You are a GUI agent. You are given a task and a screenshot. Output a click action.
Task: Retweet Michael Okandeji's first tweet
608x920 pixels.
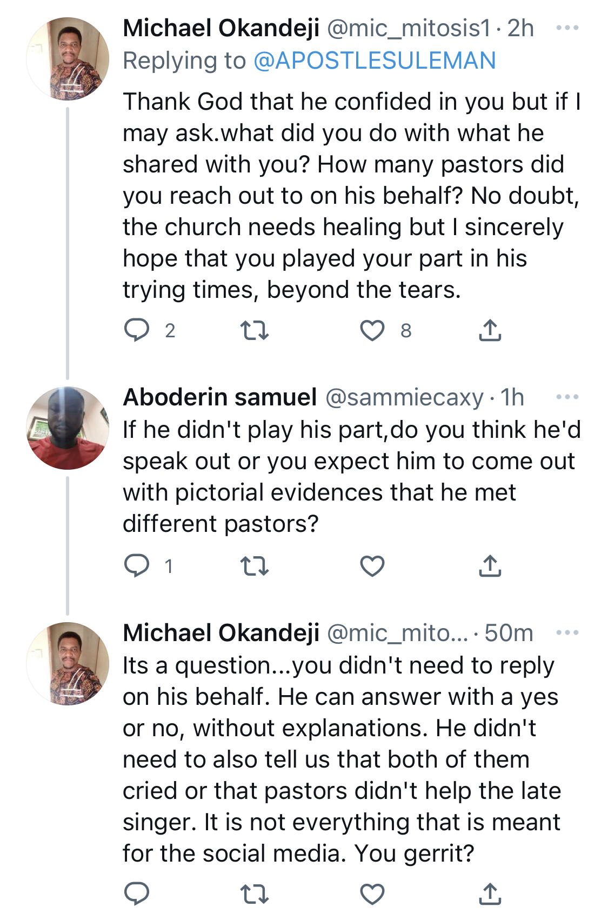click(254, 330)
